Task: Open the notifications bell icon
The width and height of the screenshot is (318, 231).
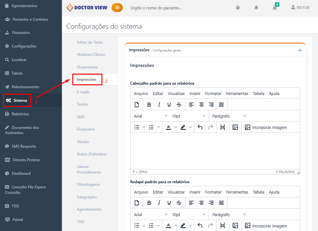Action: [256, 7]
